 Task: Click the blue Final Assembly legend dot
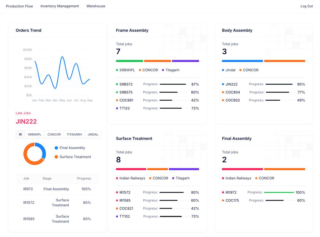56,148
